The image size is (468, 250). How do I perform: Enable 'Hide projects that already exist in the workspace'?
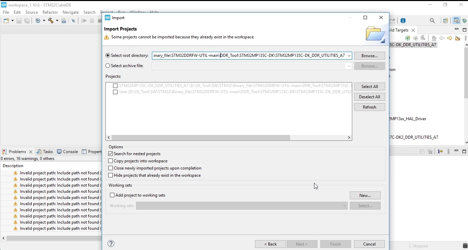[x=111, y=175]
